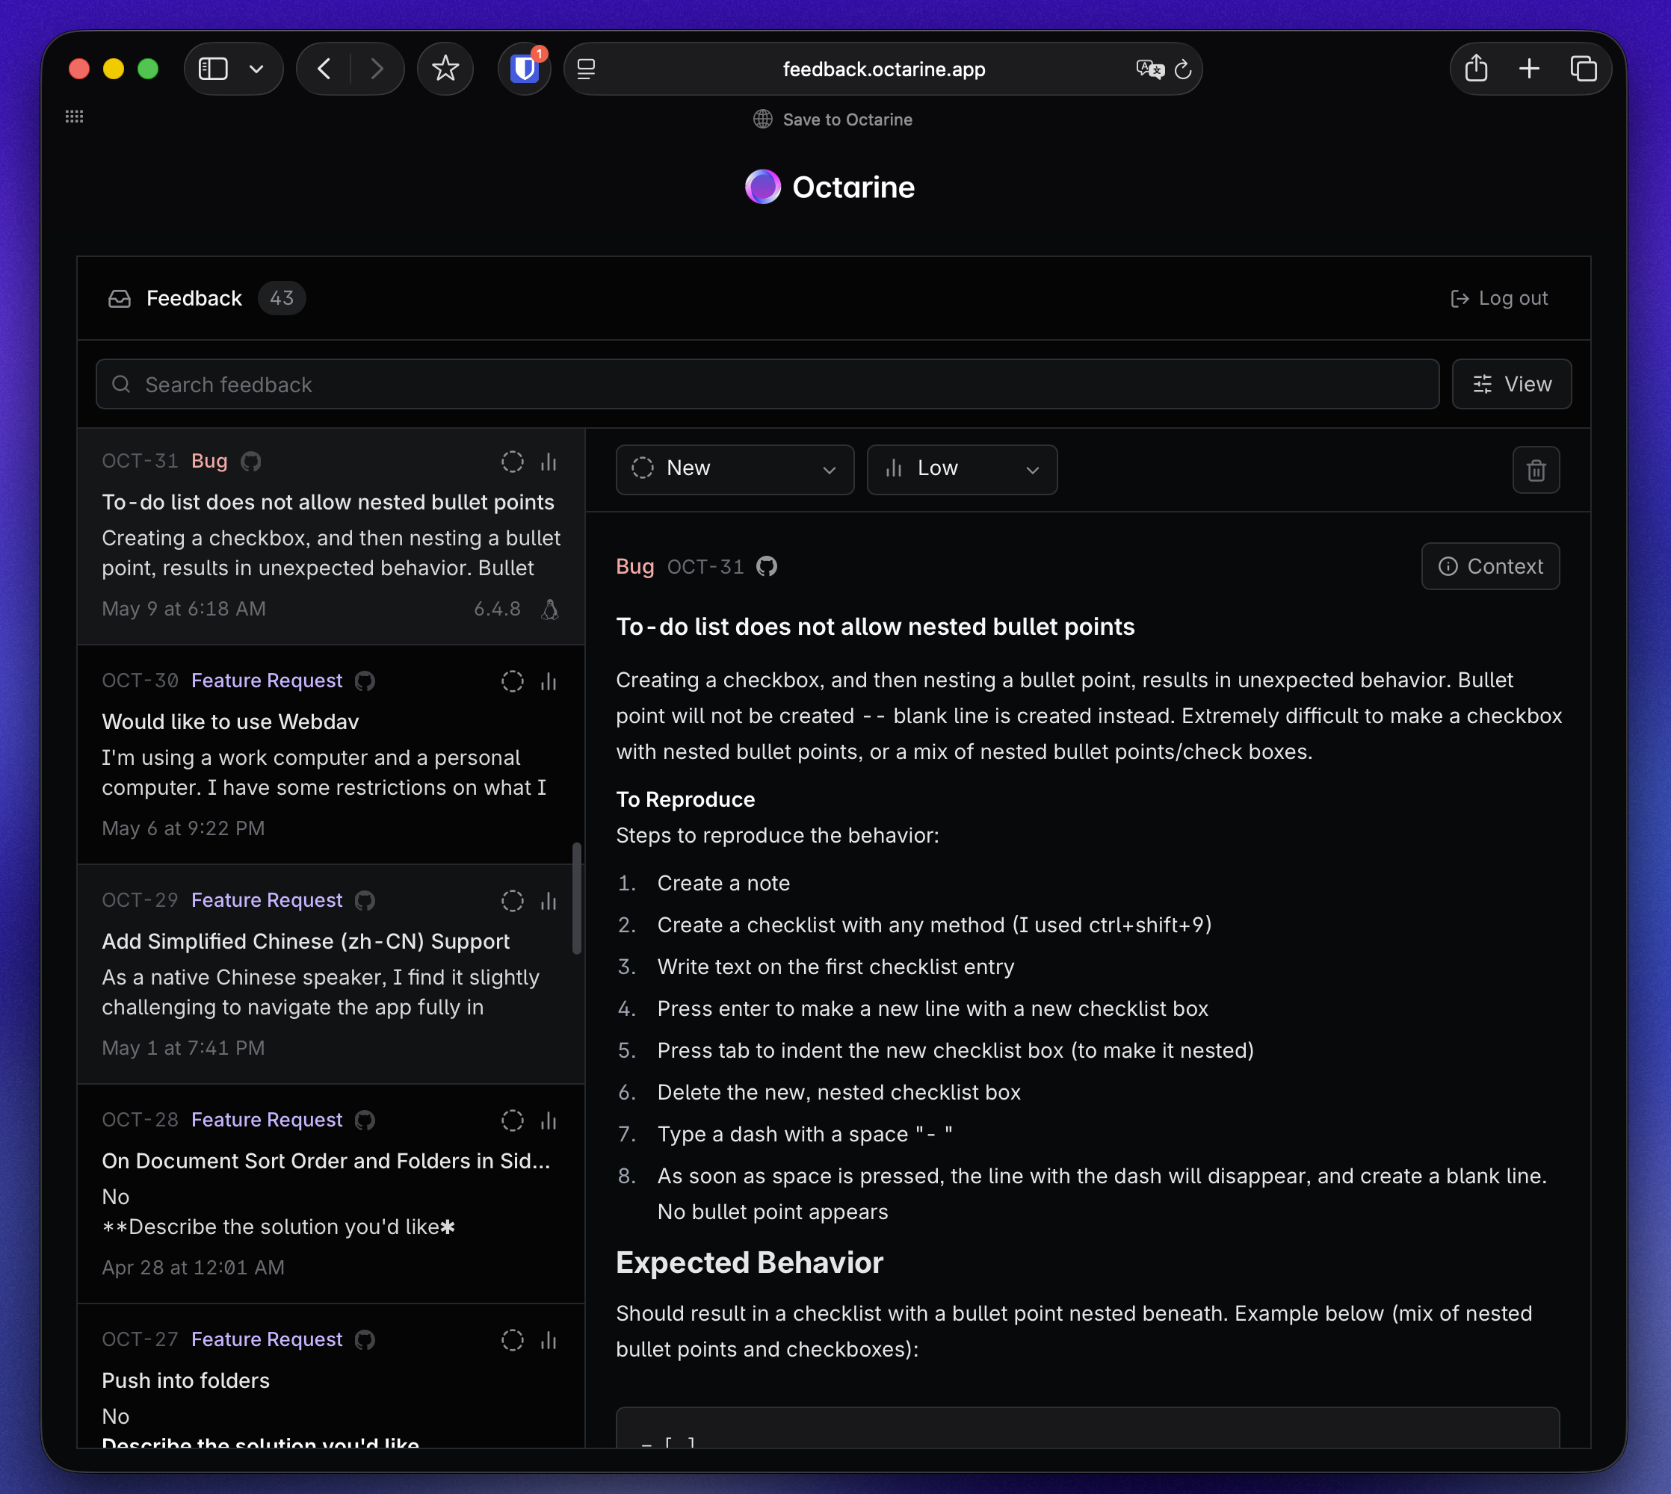Focus the Search feedback field

pyautogui.click(x=767, y=384)
